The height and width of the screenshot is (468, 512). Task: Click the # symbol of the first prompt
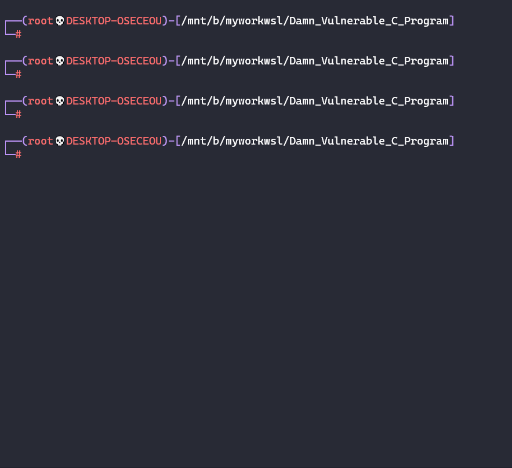coord(19,34)
